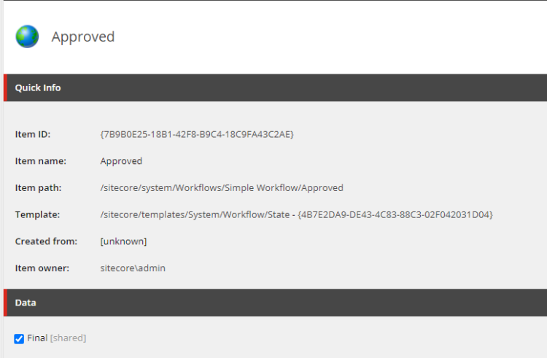The width and height of the screenshot is (547, 358).
Task: Uncheck the Final checkbox
Action: pos(19,338)
